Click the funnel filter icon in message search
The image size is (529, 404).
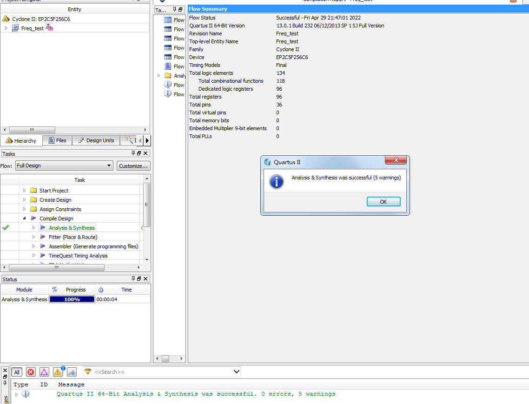[x=88, y=371]
